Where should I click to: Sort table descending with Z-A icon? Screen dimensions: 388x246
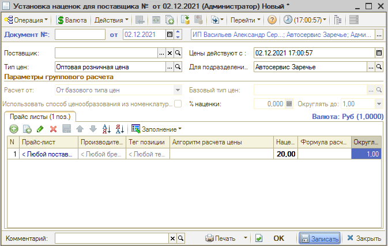[x=119, y=128]
